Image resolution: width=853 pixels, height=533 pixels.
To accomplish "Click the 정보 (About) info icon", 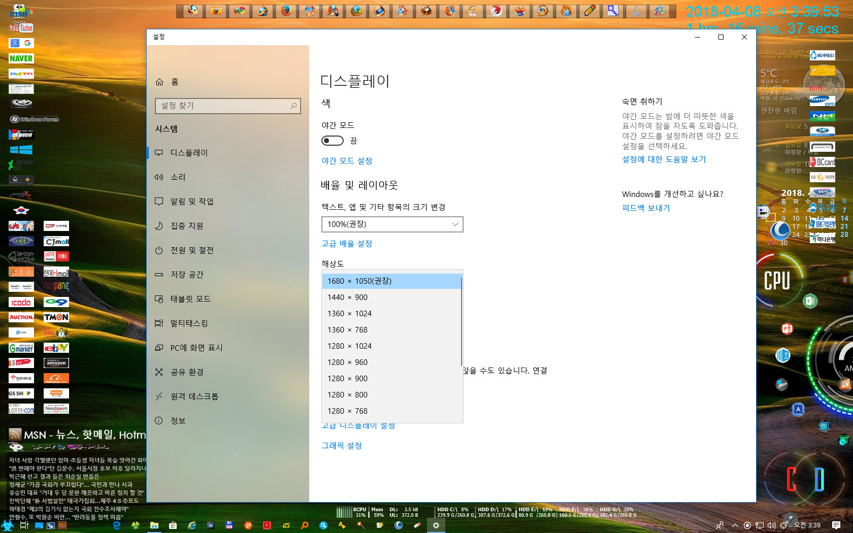I will 159,421.
